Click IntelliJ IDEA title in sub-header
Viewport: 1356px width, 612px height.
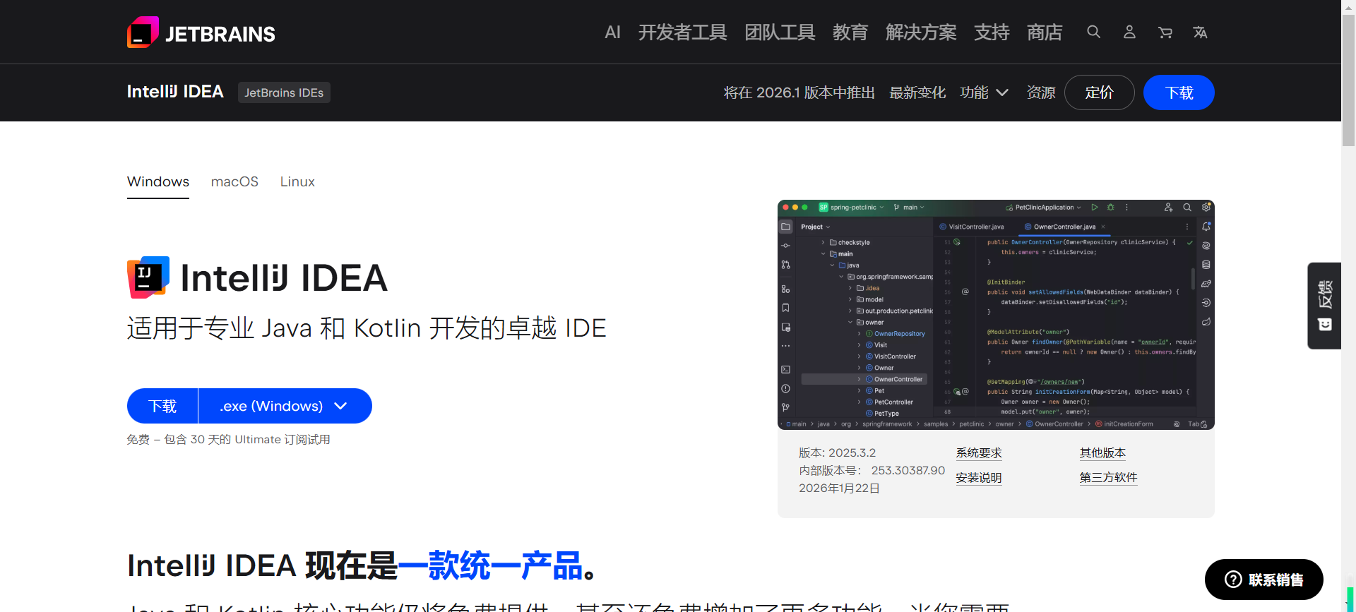pos(175,92)
